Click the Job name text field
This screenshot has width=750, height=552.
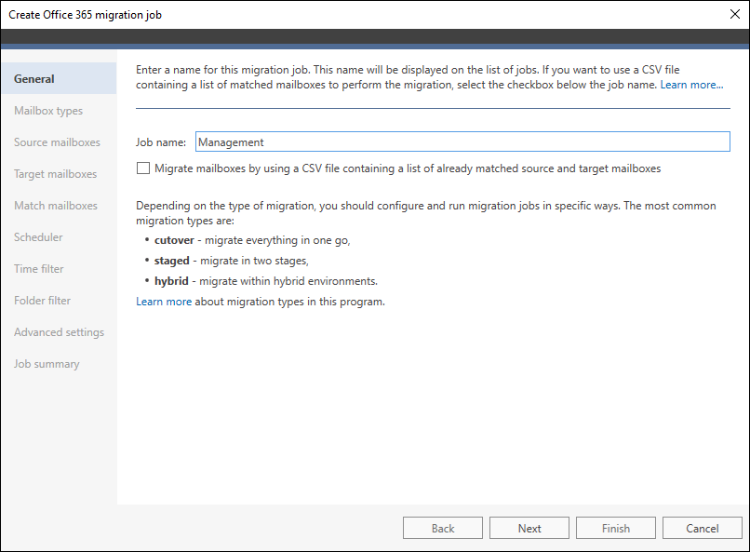click(462, 141)
